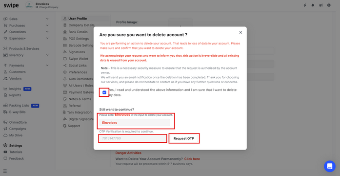This screenshot has height=176, width=340.
Task: Open the user account avatar icon
Action: [329, 5]
